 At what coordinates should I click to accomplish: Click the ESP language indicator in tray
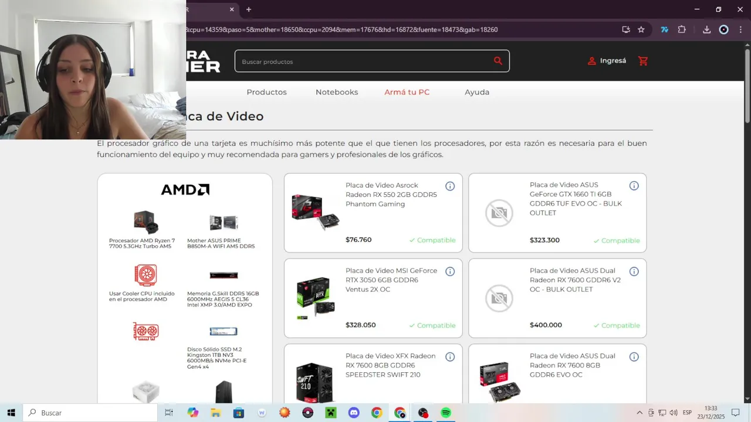[687, 413]
